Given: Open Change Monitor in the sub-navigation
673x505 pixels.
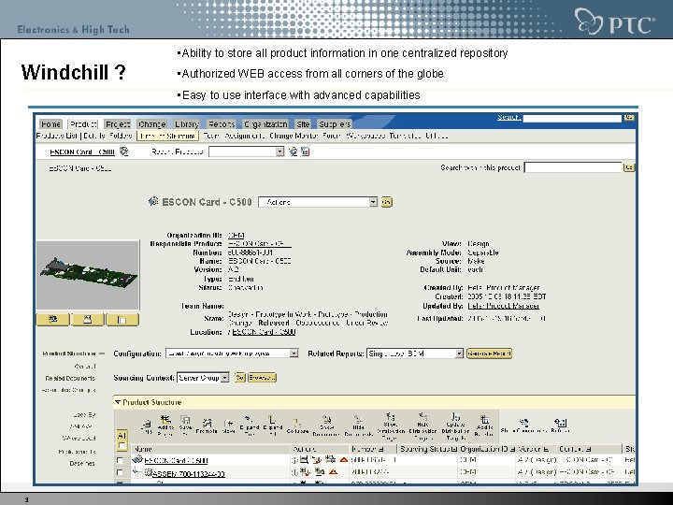Looking at the screenshot, I should pos(294,136).
